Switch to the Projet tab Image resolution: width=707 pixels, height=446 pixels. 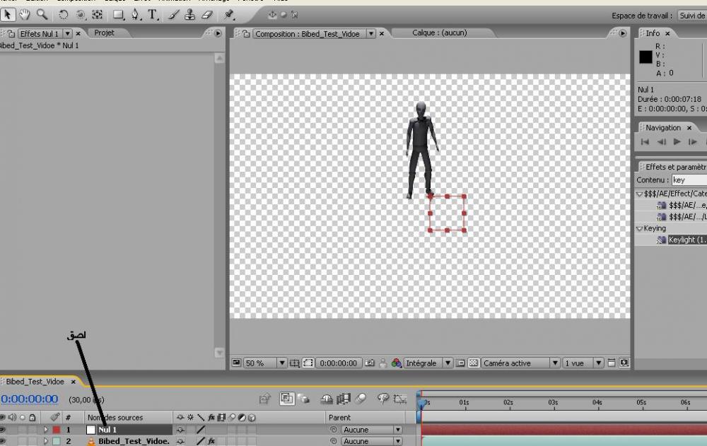104,33
